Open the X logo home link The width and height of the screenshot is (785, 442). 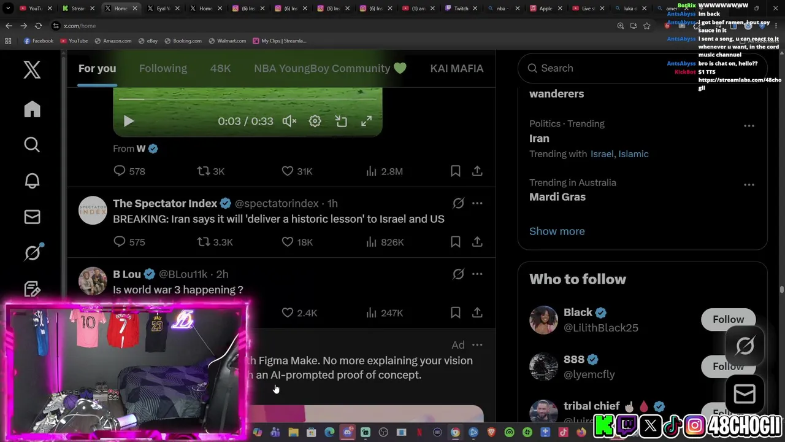[x=32, y=69]
